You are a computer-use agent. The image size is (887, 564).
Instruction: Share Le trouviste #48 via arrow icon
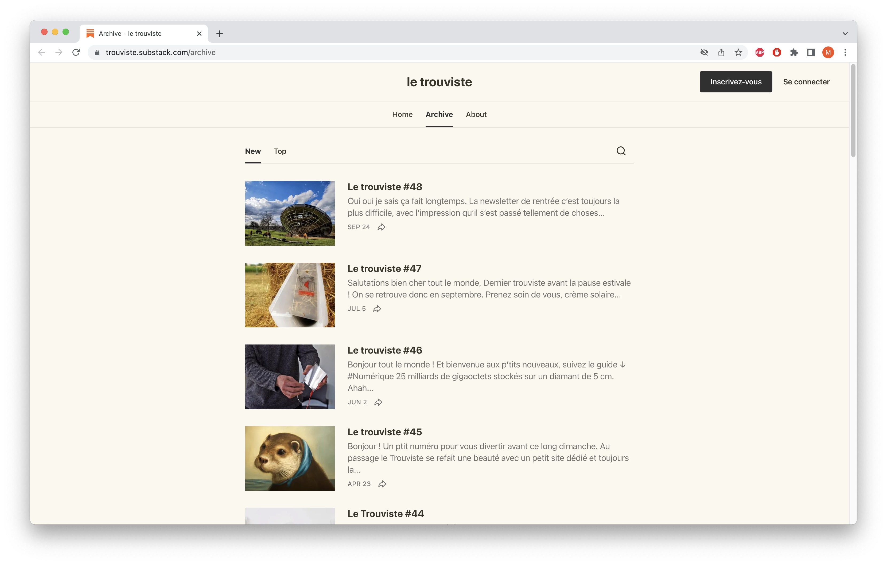pyautogui.click(x=381, y=227)
